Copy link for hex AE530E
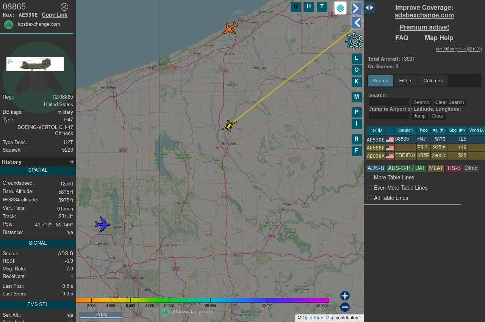This screenshot has height=322, width=485. [x=55, y=15]
